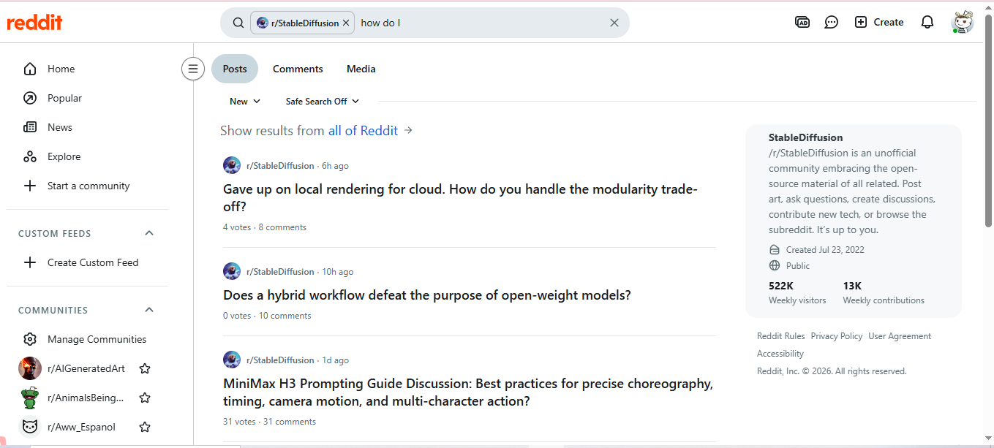This screenshot has width=994, height=448.
Task: Click 'Created Jul 23, 2022' text
Action: pyautogui.click(x=825, y=250)
